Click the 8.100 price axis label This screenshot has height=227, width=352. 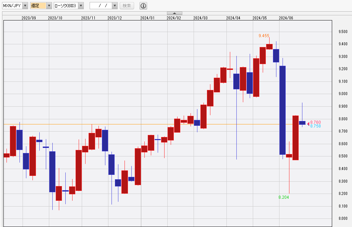[x=343, y=206]
